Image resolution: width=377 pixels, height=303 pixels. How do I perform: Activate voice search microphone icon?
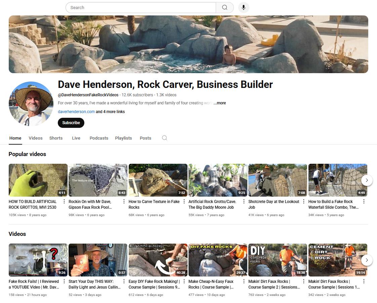click(x=244, y=7)
